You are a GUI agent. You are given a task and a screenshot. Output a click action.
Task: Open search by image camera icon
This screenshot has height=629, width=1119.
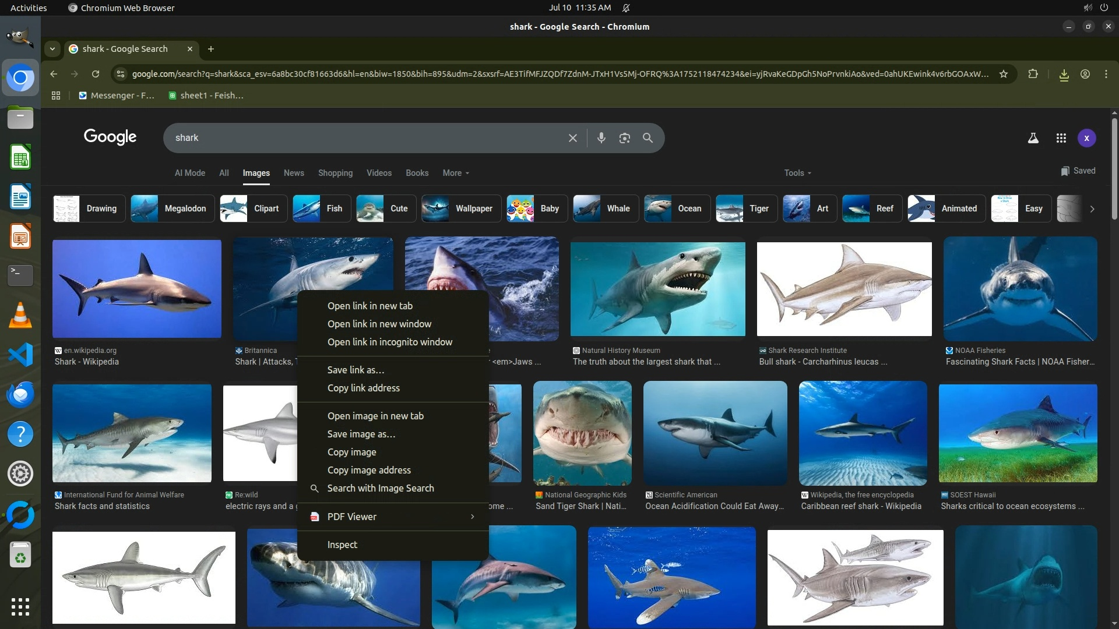[x=624, y=138]
